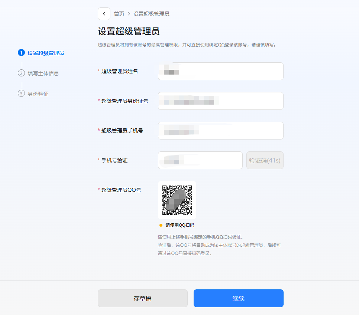Select step 2 circle icon 填写主体信息
The width and height of the screenshot is (359, 315).
coord(21,73)
